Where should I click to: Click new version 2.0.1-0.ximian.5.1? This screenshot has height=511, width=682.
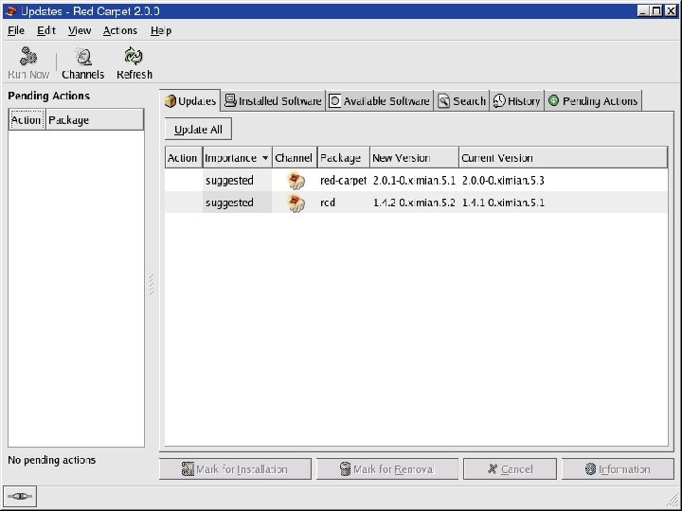(x=414, y=181)
